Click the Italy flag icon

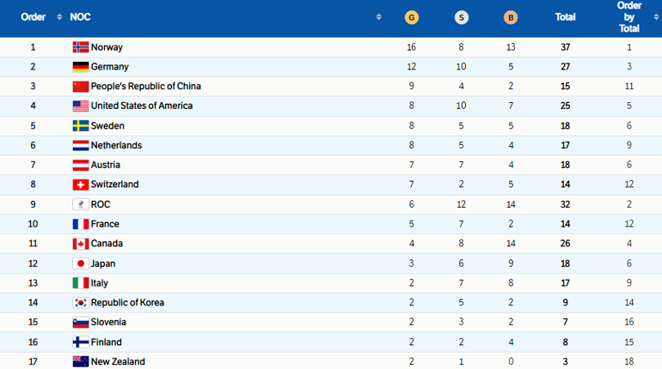point(81,282)
